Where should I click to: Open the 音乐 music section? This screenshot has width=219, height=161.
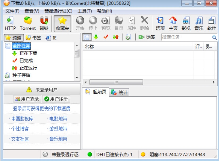(199, 24)
